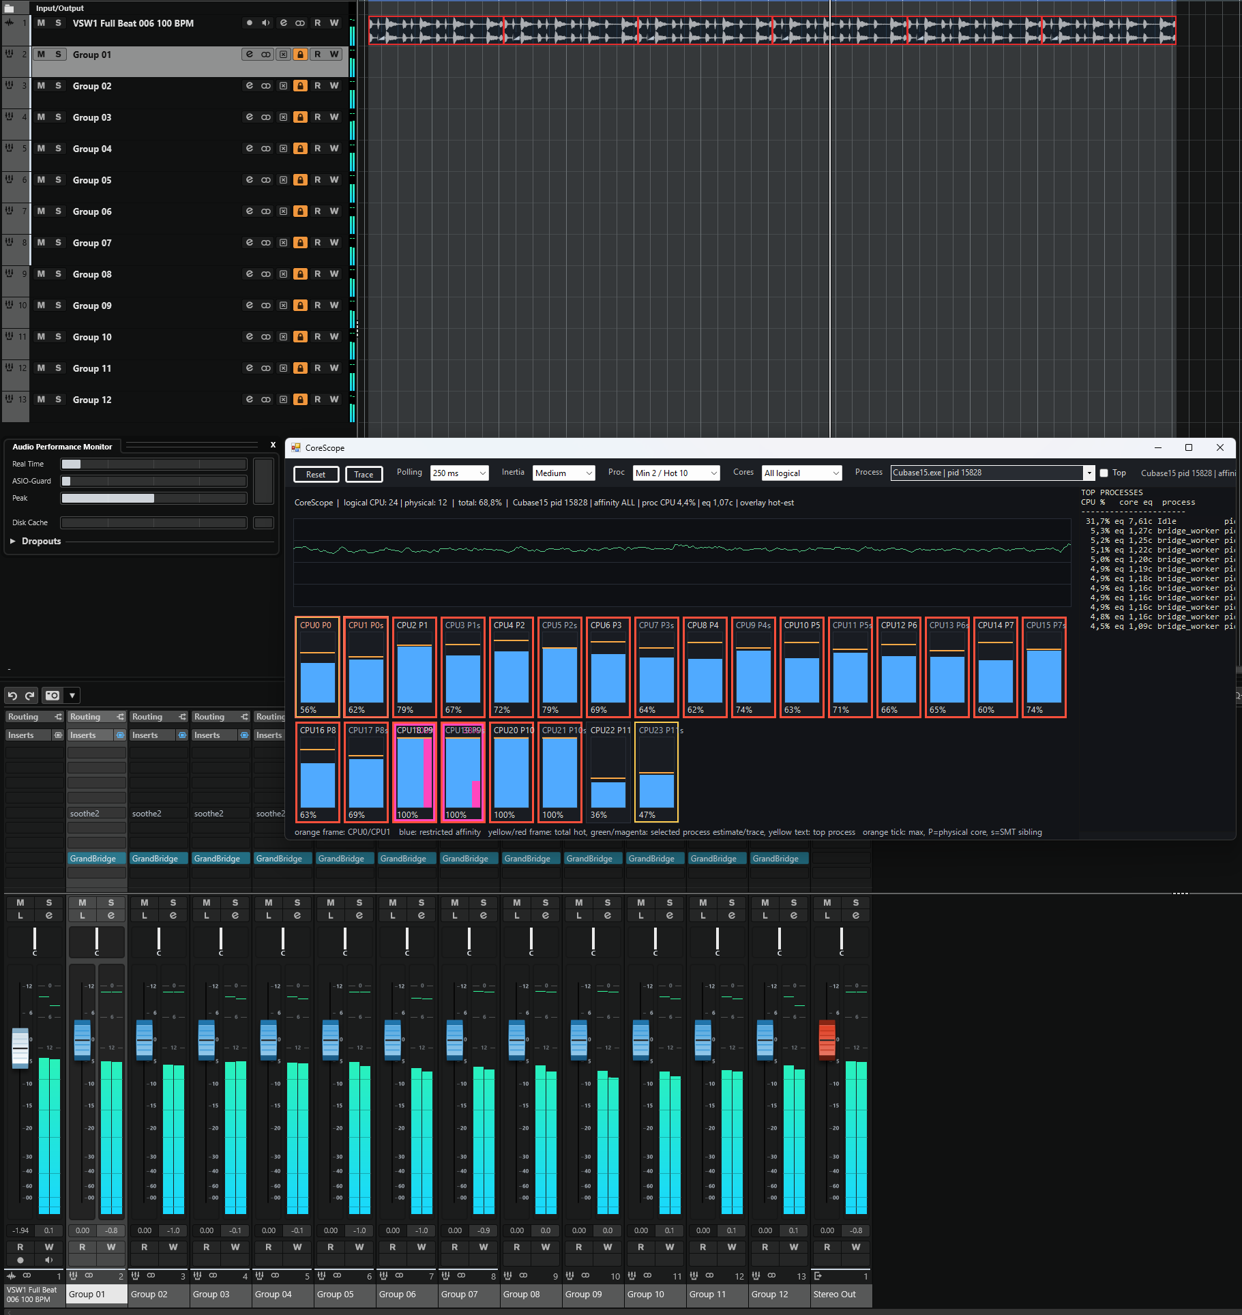Open the Cores 'All logical' dropdown
Screen dimensions: 1242x1315
click(x=801, y=473)
